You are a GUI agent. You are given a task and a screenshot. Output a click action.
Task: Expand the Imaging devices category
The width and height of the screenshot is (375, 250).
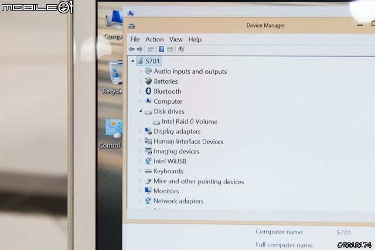click(x=141, y=151)
